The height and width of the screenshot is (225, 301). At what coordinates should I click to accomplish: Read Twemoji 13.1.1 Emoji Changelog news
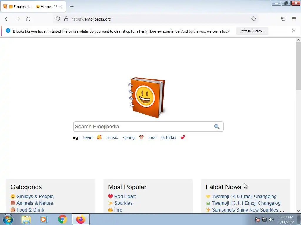pyautogui.click(x=246, y=203)
